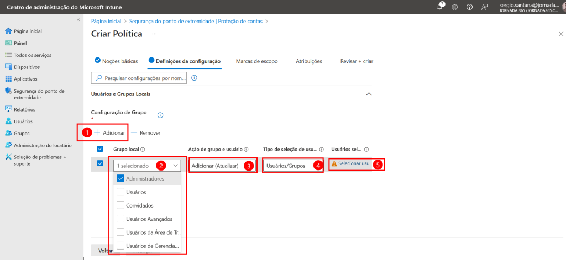The width and height of the screenshot is (566, 260).
Task: Follow the Segurança do ponto de extremidade breadcrumb
Action: point(196,22)
